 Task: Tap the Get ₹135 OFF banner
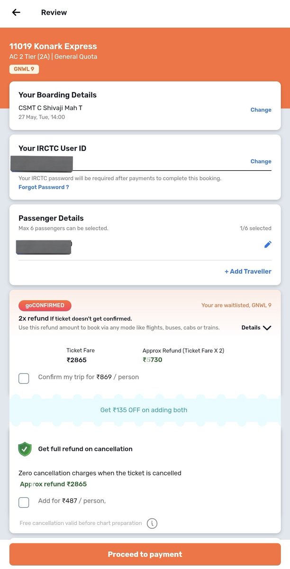coord(144,410)
